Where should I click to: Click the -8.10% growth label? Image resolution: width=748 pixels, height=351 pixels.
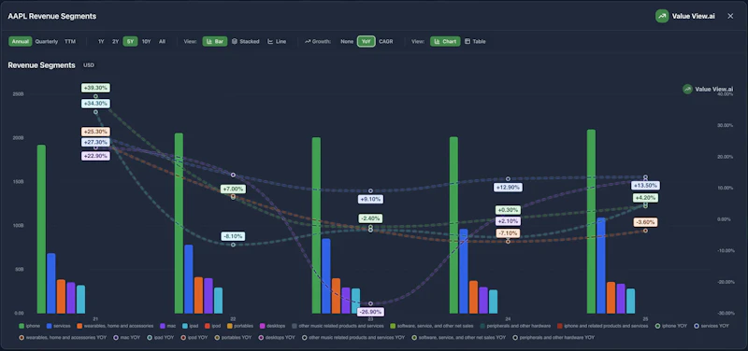[233, 236]
